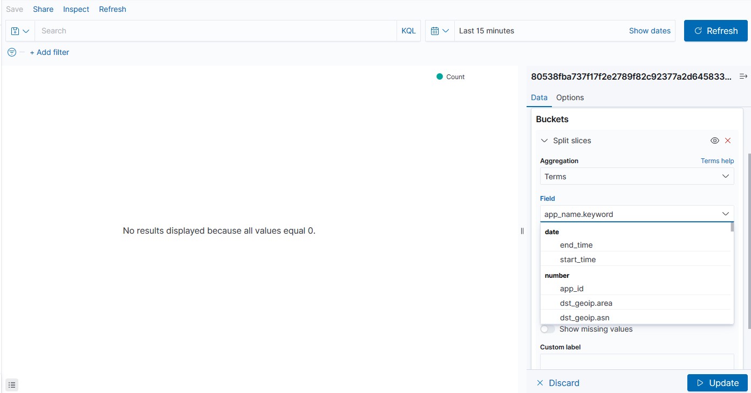751x393 pixels.
Task: Collapse the Split slices section chevron
Action: click(544, 140)
